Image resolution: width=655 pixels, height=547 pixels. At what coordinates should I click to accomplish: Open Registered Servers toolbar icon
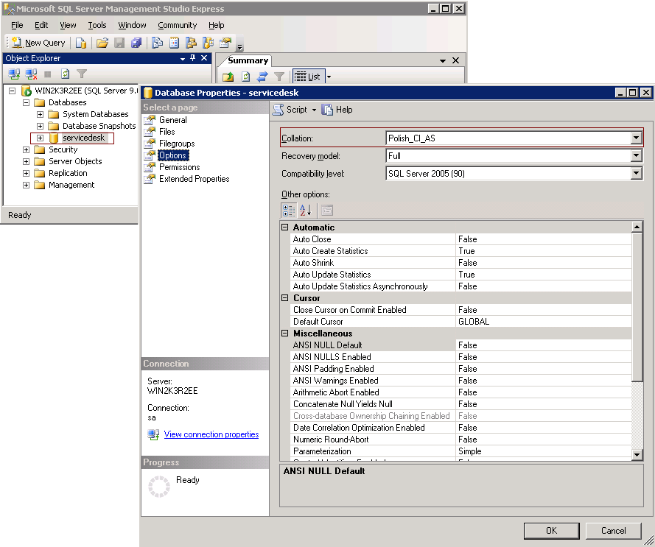click(x=157, y=43)
